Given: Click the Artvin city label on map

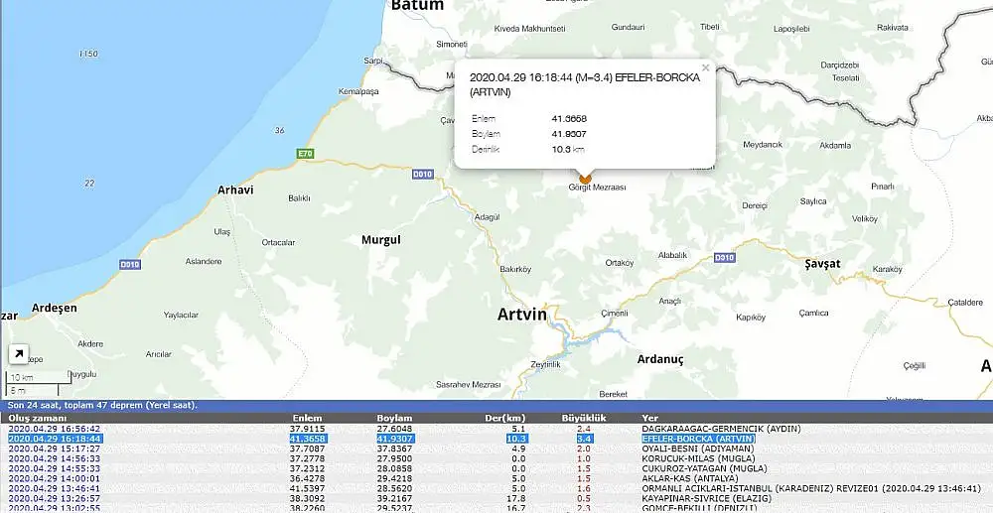Looking at the screenshot, I should (x=522, y=314).
